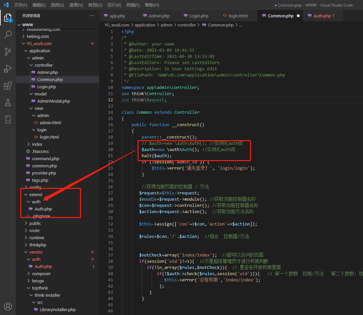Viewport: 363px width, 315px height.
Task: Collapse the YG_wudi.com folder
Action: (x=39, y=43)
